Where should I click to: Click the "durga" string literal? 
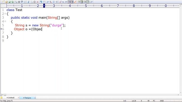(x=57, y=25)
